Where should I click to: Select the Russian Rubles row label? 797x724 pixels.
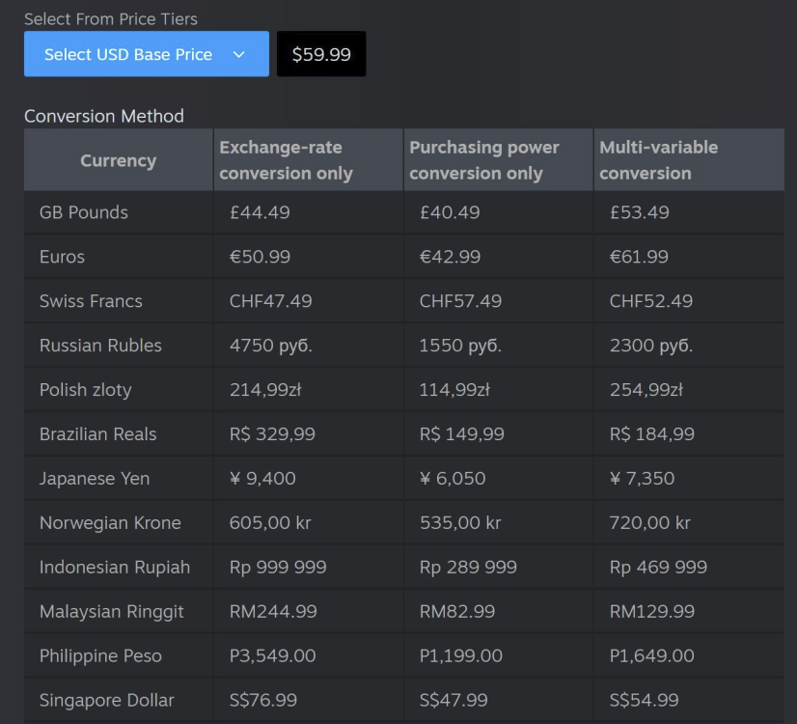(100, 346)
